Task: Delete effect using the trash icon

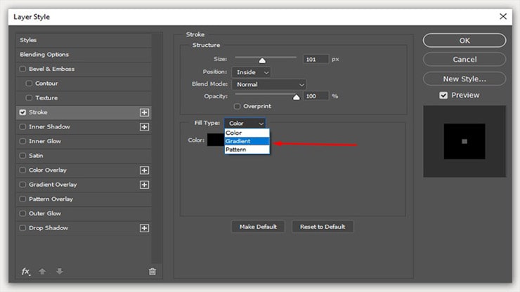Action: coord(152,272)
